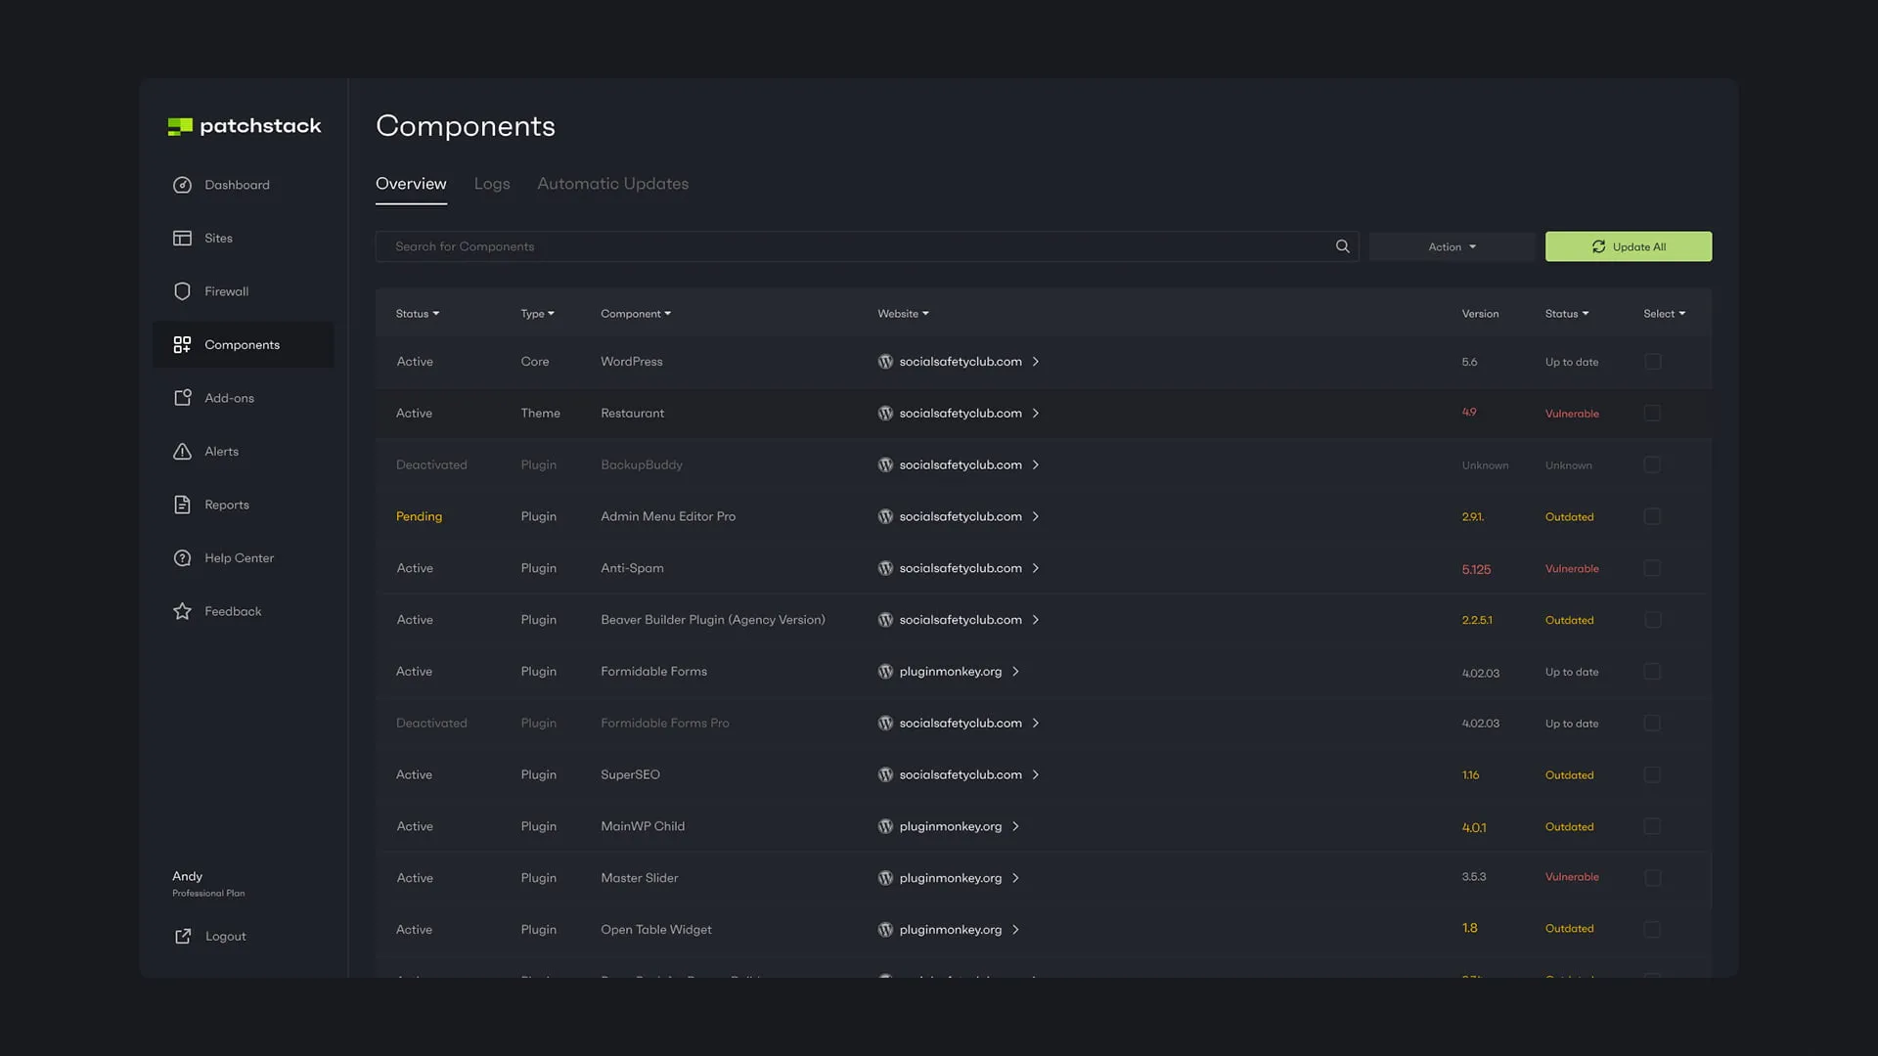This screenshot has width=1878, height=1056.
Task: Open the Help Center link
Action: click(x=239, y=558)
